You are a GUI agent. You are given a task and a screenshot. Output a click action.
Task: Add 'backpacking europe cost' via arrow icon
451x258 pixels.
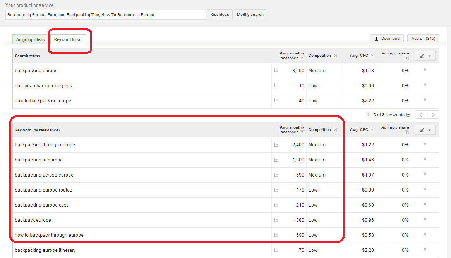pyautogui.click(x=425, y=204)
